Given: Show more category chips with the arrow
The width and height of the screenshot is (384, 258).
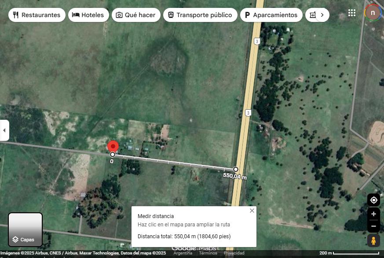Looking at the screenshot, I should point(322,15).
